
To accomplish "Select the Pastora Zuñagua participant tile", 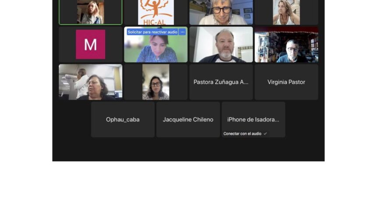I will point(221,82).
